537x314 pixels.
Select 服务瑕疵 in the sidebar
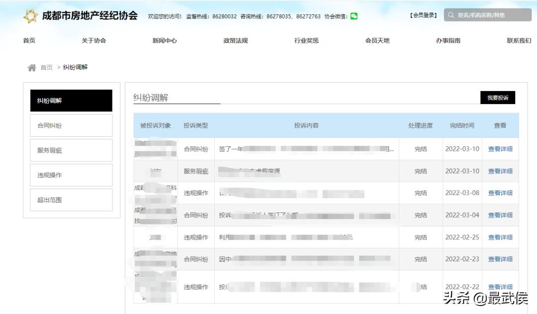click(71, 150)
